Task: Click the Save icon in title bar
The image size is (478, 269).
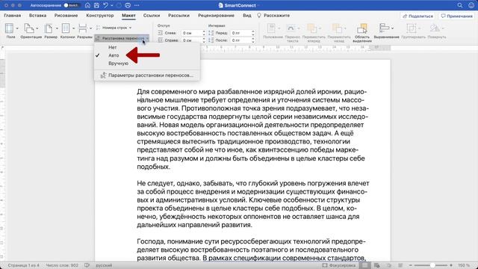Action: point(96,5)
